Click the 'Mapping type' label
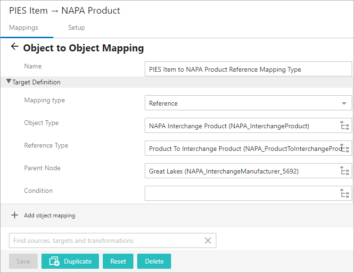Image resolution: width=354 pixels, height=273 pixels. click(44, 100)
